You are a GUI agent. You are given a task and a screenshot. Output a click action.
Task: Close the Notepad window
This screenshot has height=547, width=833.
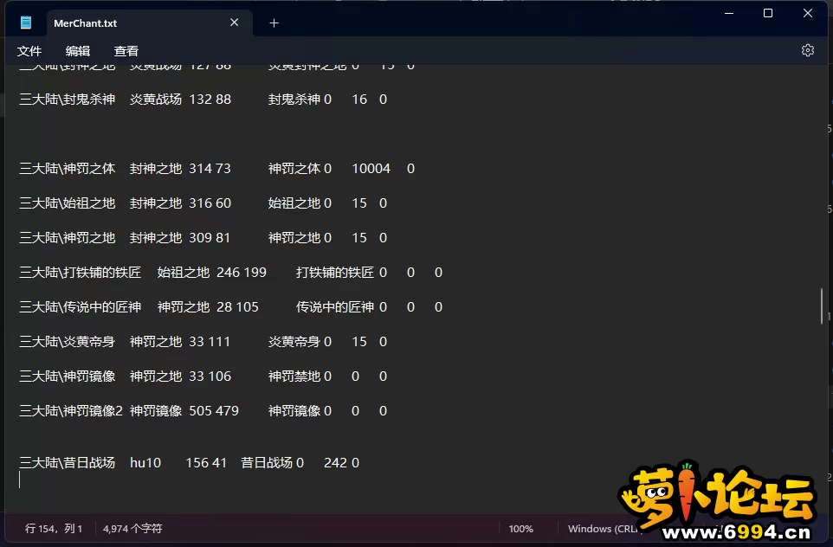[808, 13]
